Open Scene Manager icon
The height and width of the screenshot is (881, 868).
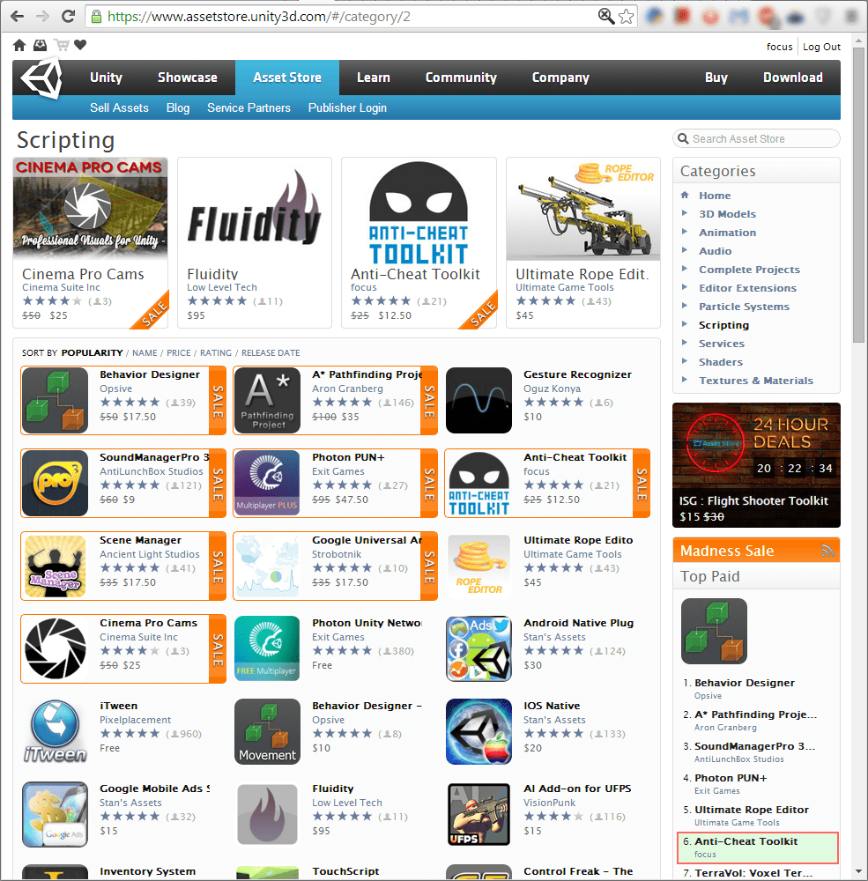point(56,566)
